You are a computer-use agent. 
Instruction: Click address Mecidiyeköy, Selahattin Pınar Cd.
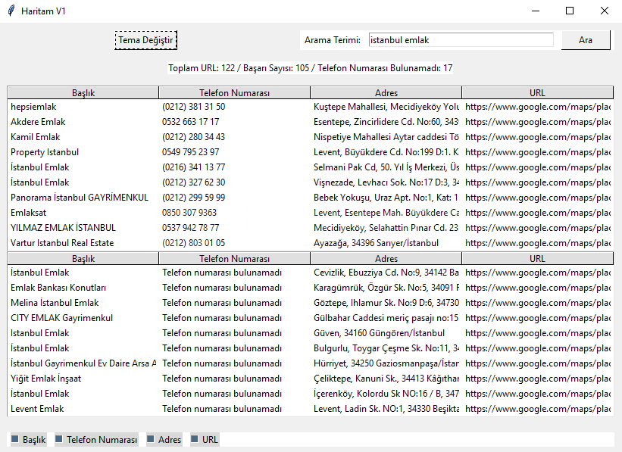[386, 228]
